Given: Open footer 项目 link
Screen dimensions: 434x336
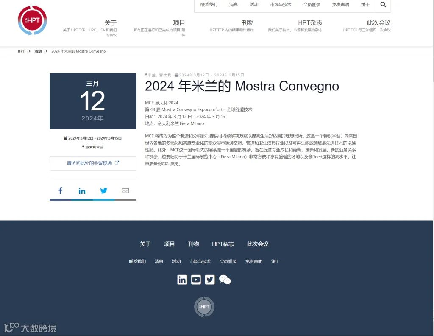Looking at the screenshot, I should (x=169, y=244).
